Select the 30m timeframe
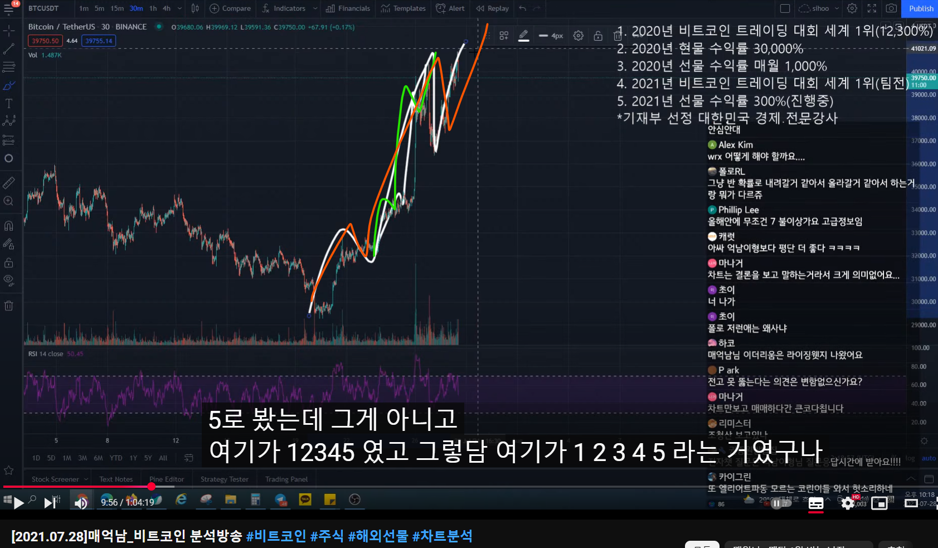This screenshot has height=548, width=938. click(x=136, y=8)
